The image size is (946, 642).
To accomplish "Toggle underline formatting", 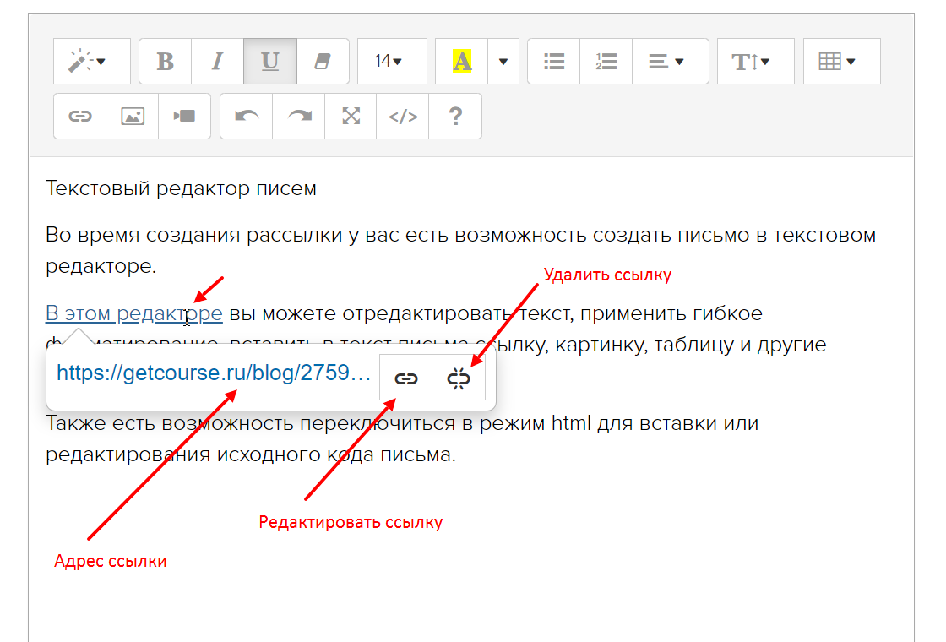I will 269,62.
